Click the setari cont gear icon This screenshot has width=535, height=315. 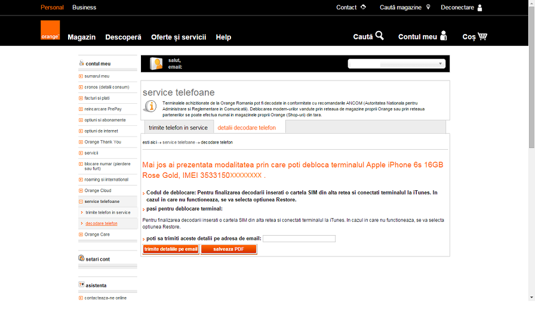(81, 258)
